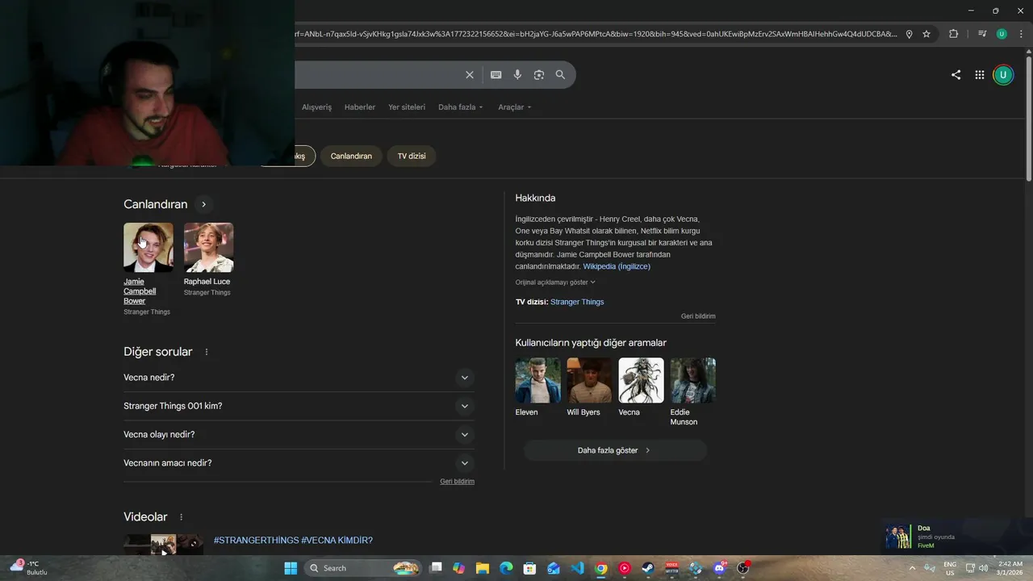Open the media controls icon in Chrome toolbar

click(x=981, y=34)
